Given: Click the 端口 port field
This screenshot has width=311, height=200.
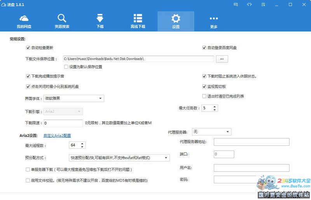Looking at the screenshot, I should pos(224,154).
